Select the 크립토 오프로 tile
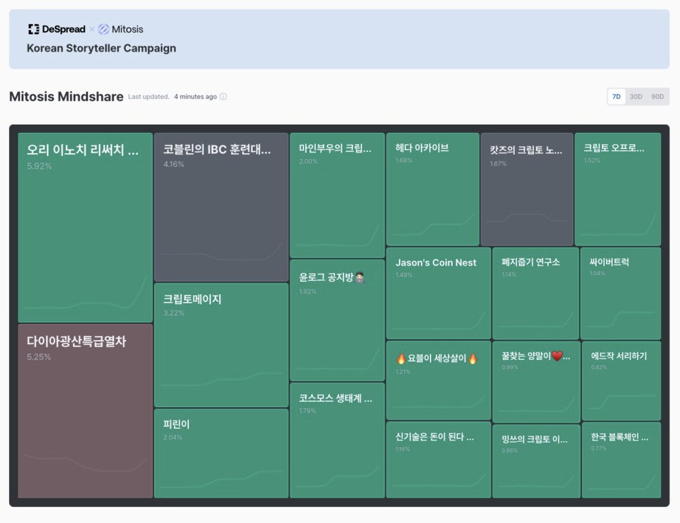The image size is (680, 523). coord(618,189)
